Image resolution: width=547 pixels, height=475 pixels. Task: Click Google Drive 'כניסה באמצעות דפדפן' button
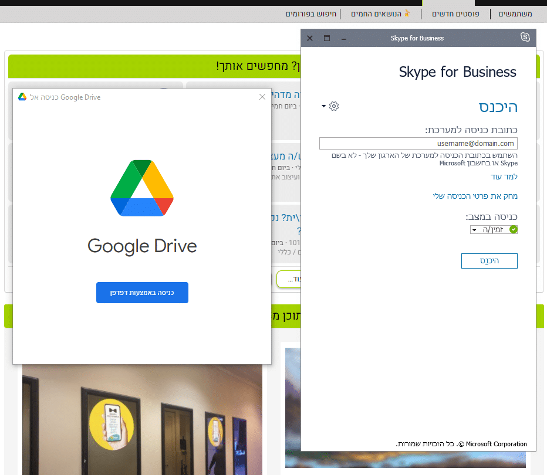[x=142, y=293]
